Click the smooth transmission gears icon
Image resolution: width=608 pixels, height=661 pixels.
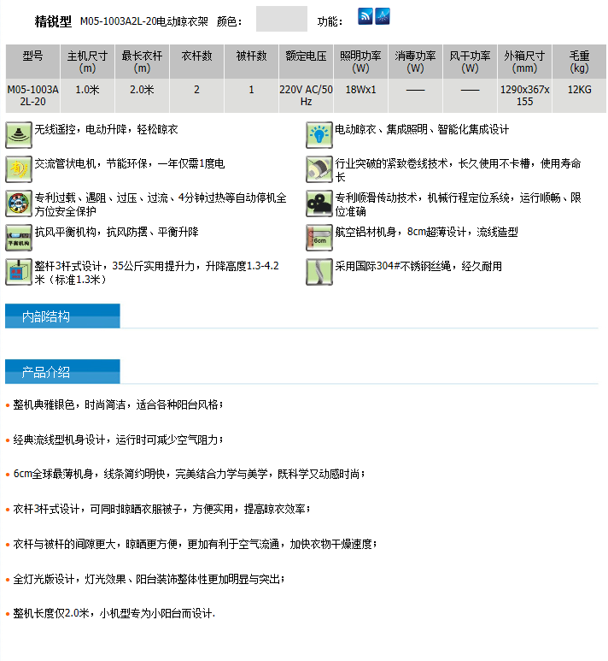(319, 204)
